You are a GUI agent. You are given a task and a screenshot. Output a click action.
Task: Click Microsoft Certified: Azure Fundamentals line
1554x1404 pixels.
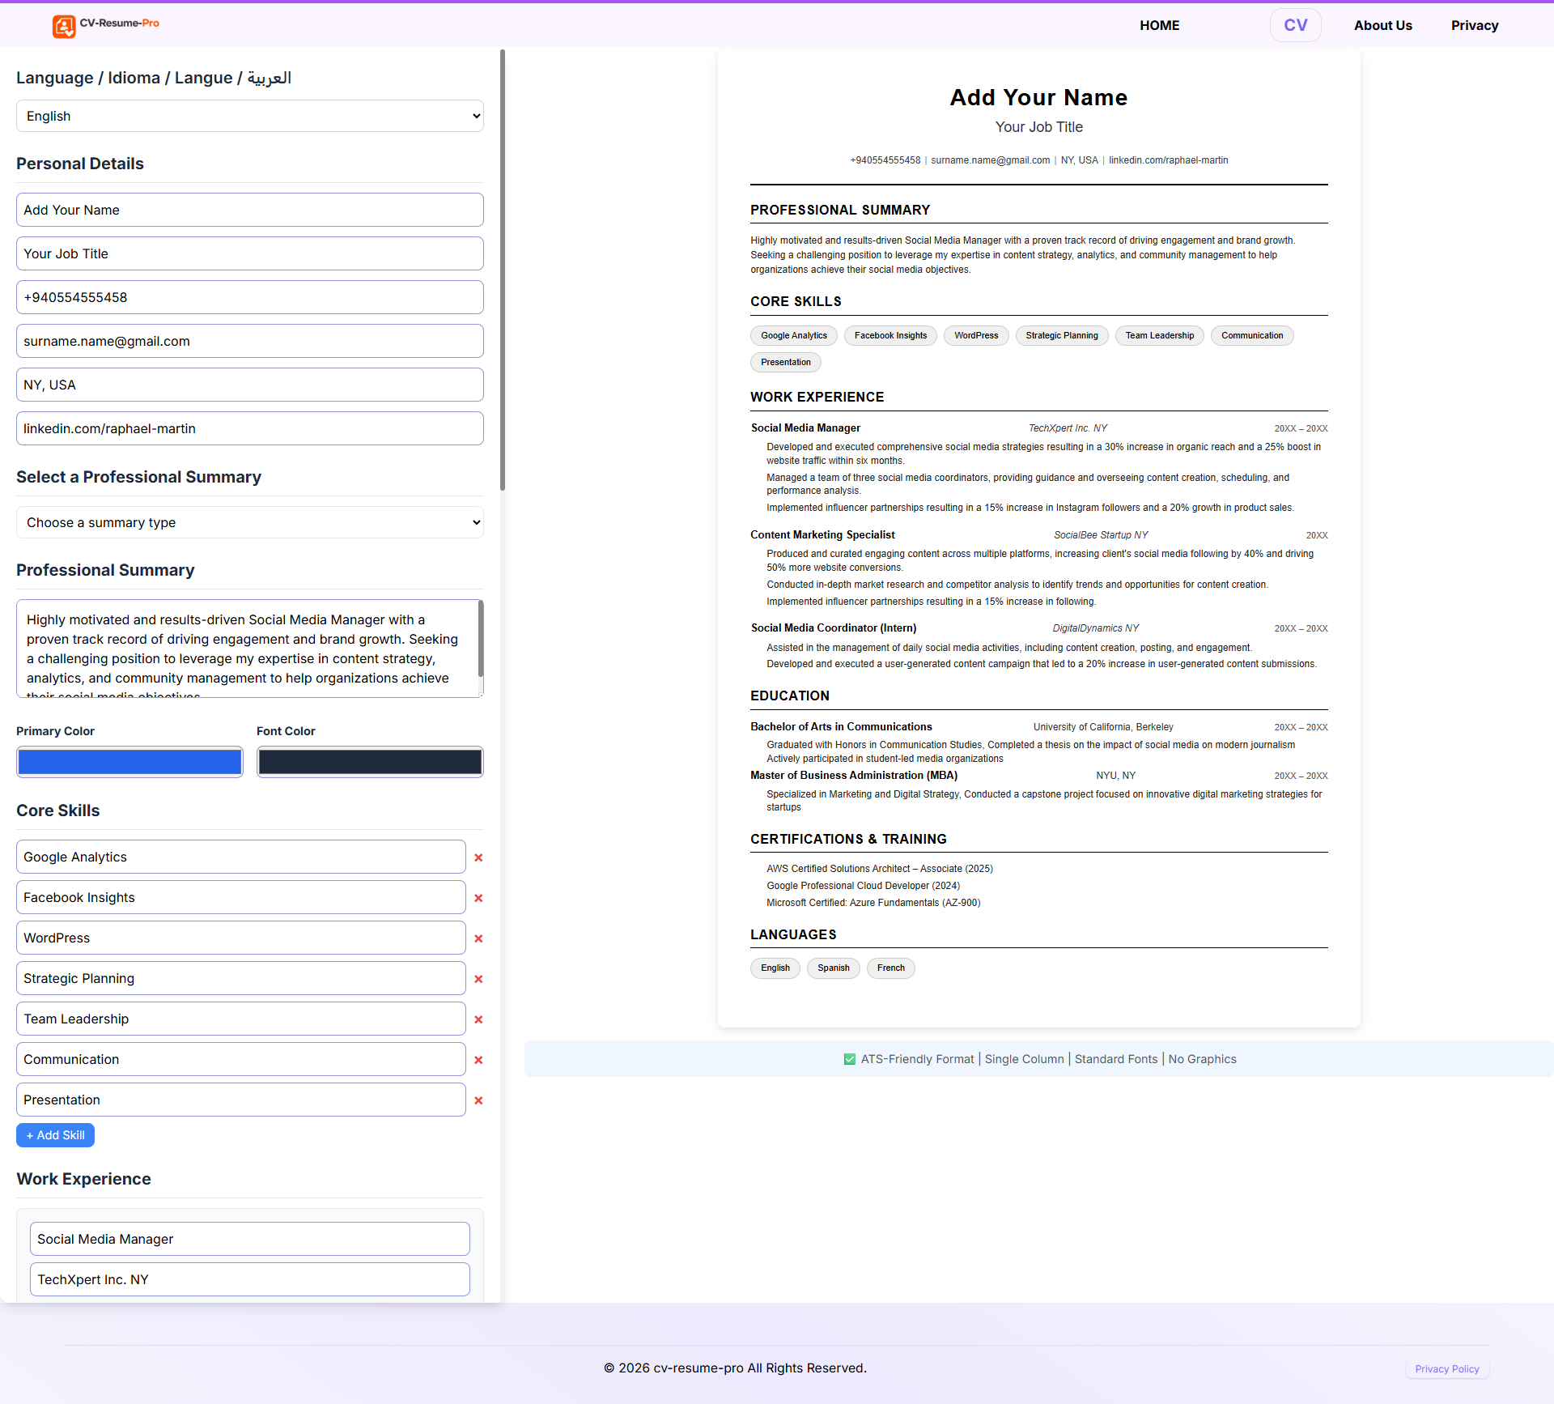pyautogui.click(x=873, y=903)
